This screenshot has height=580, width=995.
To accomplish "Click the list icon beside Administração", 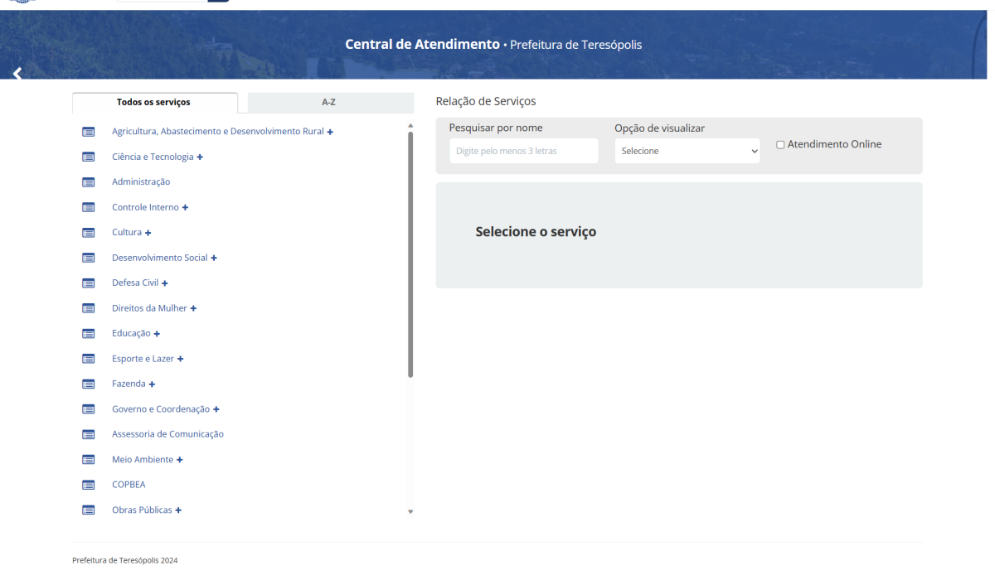I will click(x=89, y=182).
